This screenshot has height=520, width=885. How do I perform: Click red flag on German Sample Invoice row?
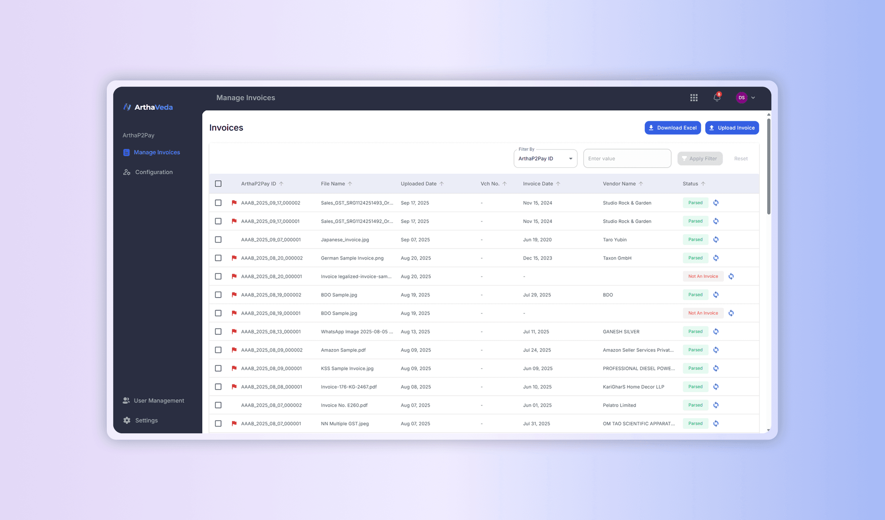234,258
